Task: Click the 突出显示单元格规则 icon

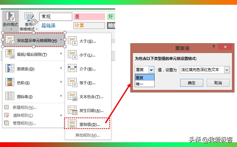Action: pos(10,40)
